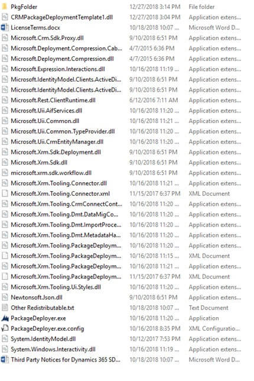Click the Word icon beside Third Party Notices
The height and width of the screenshot is (381, 254).
click(4, 360)
